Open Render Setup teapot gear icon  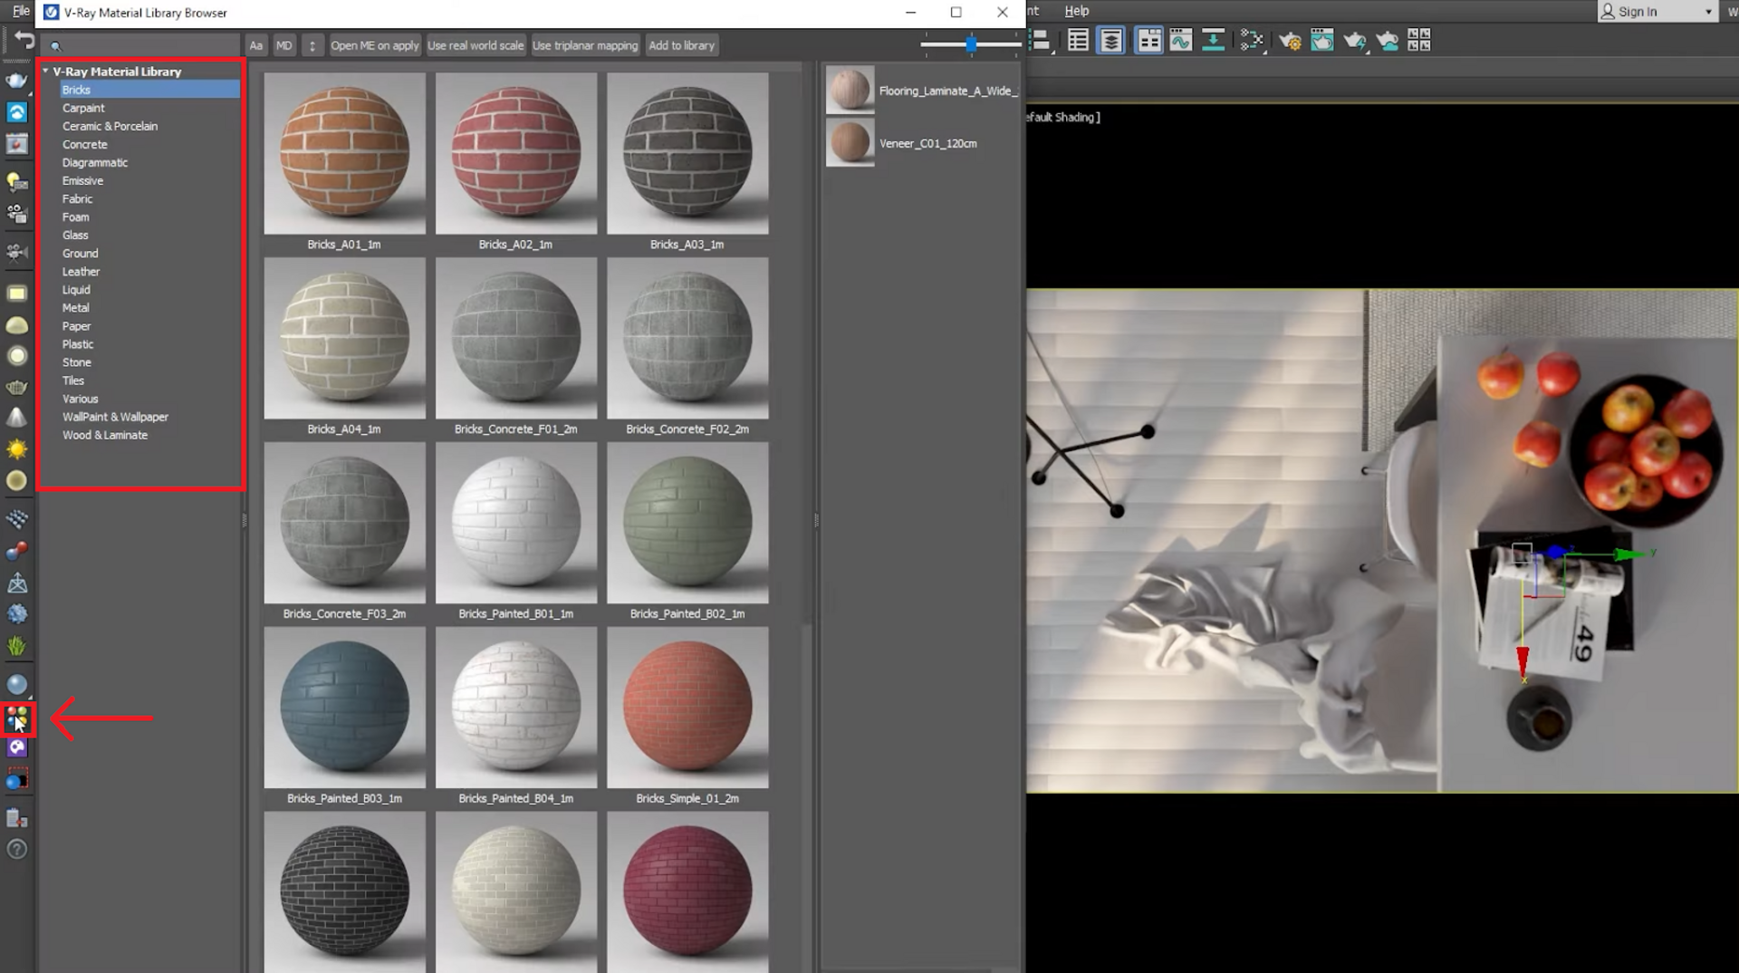tap(1290, 41)
